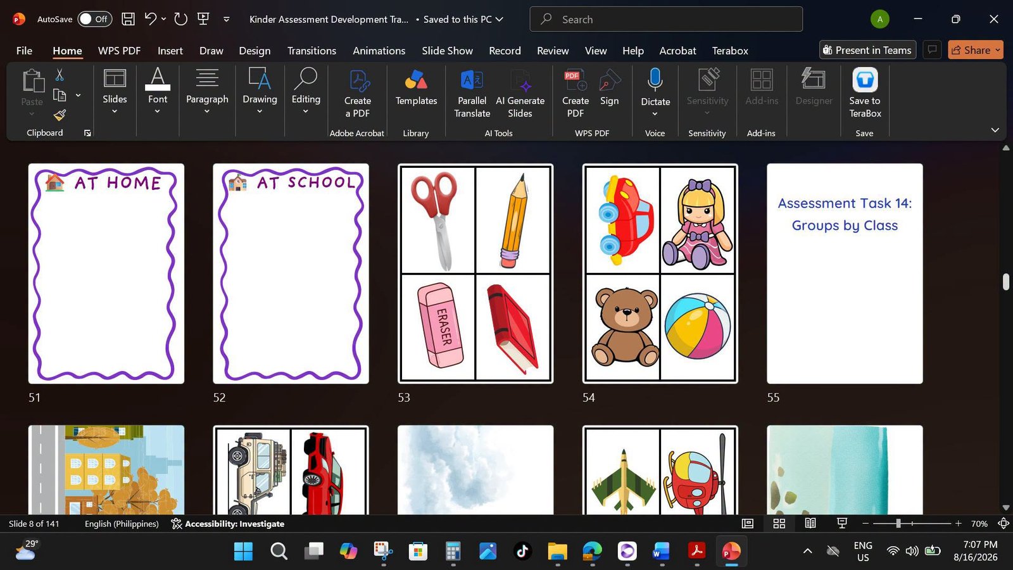Open Microsoft Word from taskbar
1013x570 pixels.
coord(661,551)
